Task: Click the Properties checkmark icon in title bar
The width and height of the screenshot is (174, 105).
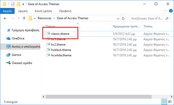Action: (13, 4)
